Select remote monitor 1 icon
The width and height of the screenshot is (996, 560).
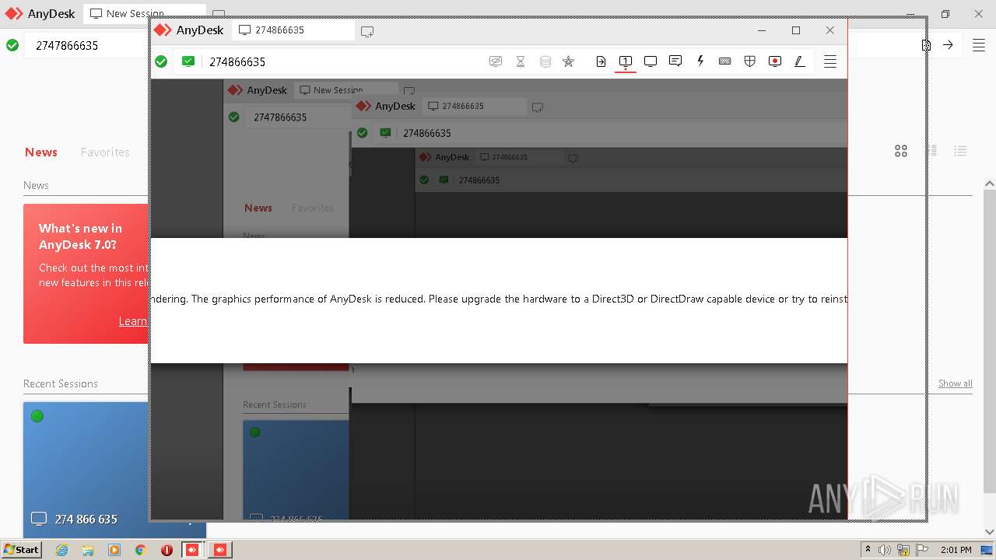coord(626,61)
